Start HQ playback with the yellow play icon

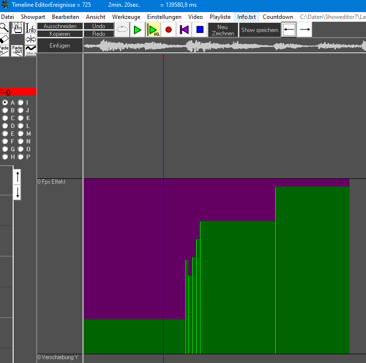(x=153, y=30)
